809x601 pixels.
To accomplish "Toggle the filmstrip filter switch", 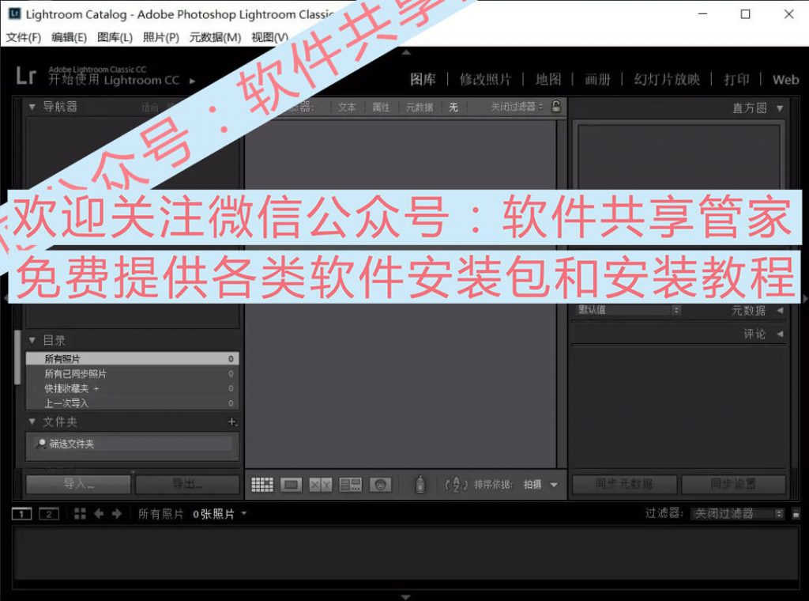I will point(796,514).
